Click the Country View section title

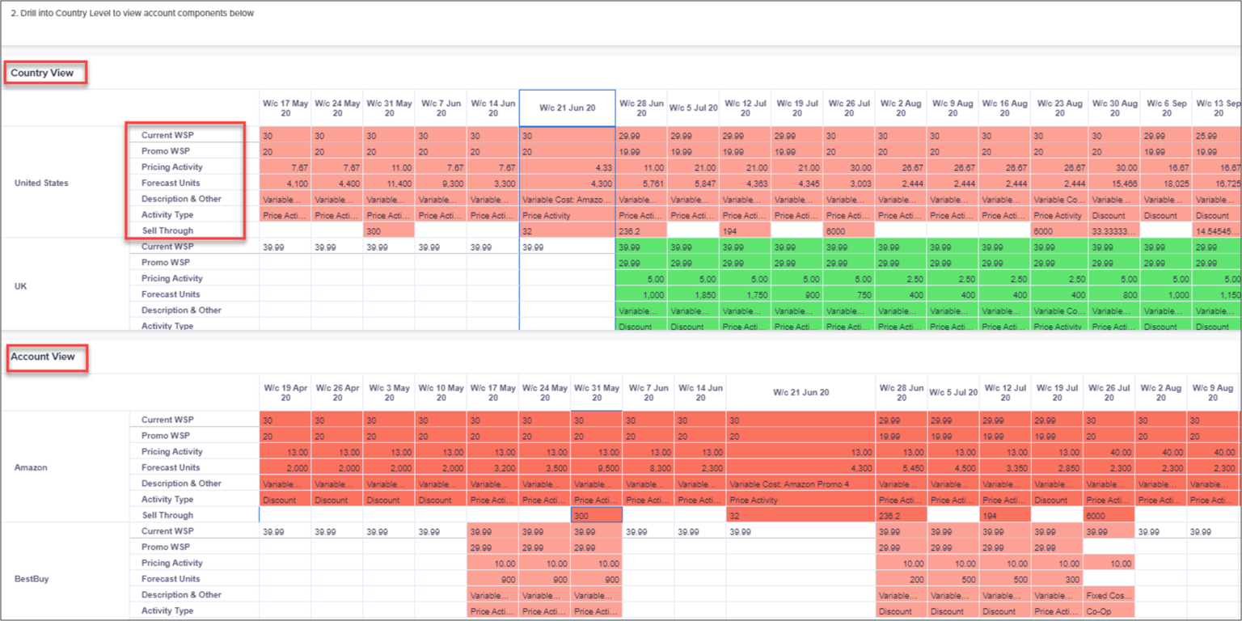point(42,73)
